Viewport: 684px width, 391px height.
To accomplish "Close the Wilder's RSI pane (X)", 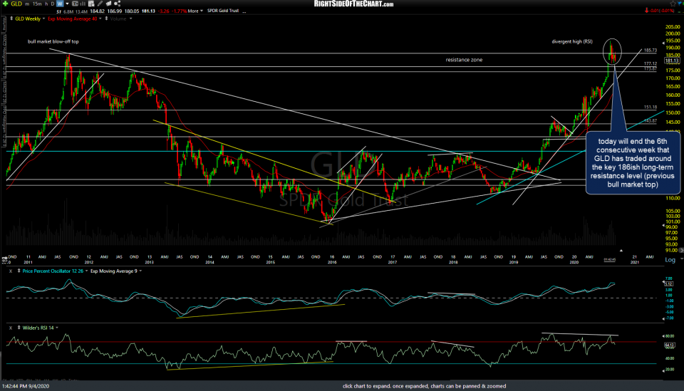I will [11, 328].
